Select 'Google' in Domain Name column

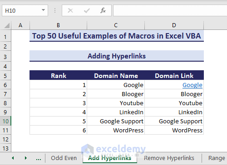[116, 85]
